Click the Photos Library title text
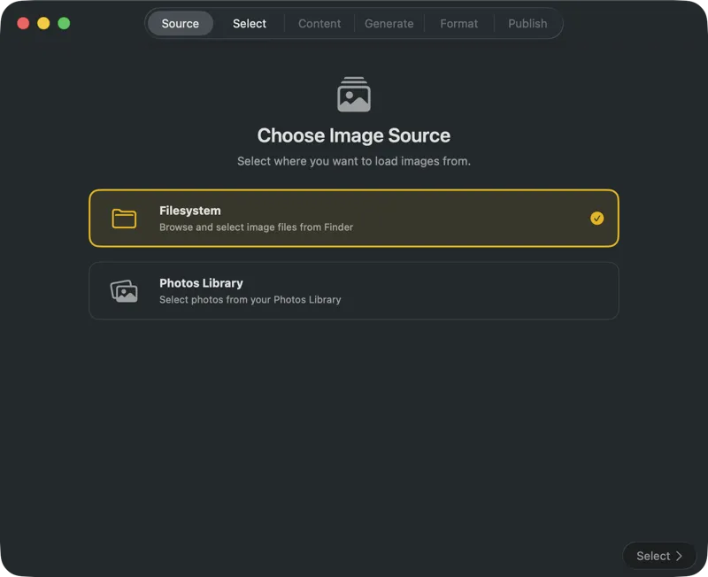Viewport: 708px width, 577px height. 201,283
